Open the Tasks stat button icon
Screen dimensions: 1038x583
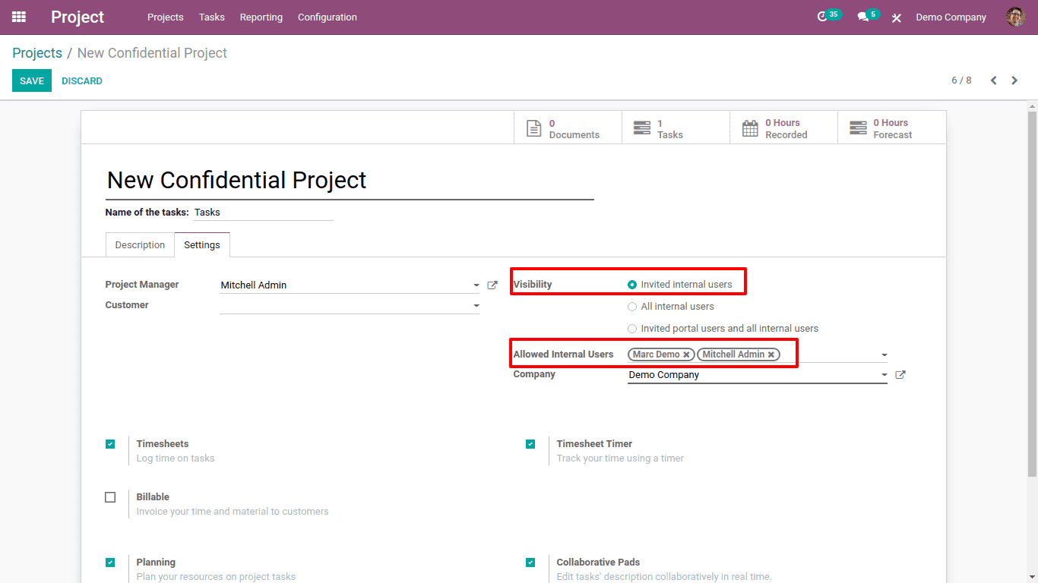tap(642, 128)
